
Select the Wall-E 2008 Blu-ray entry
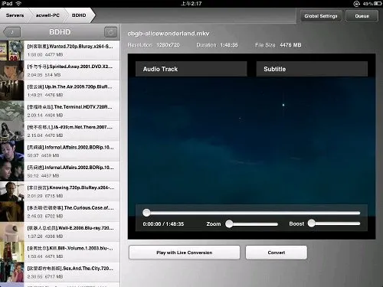click(60, 232)
